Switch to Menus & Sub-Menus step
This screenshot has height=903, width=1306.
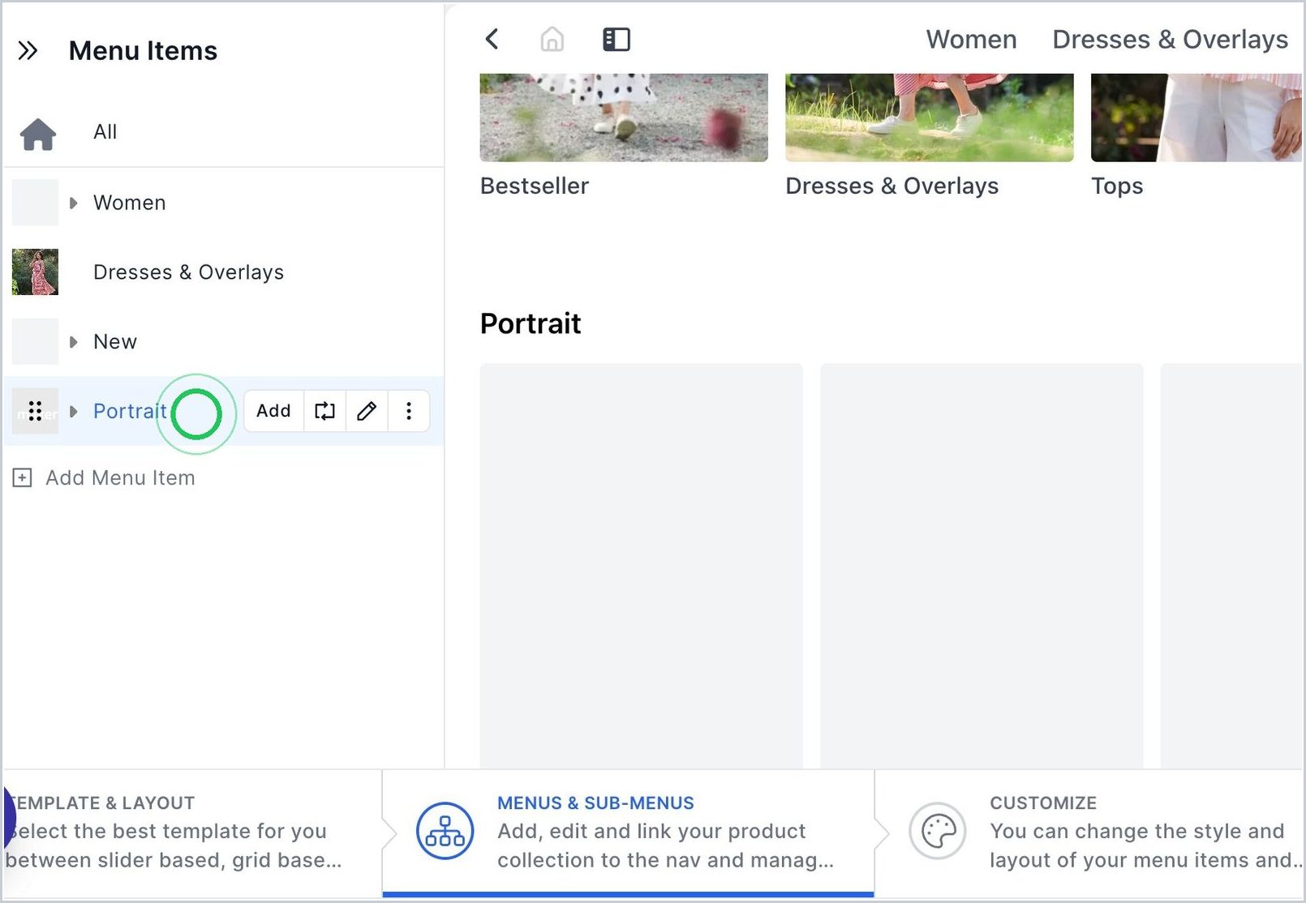point(629,832)
